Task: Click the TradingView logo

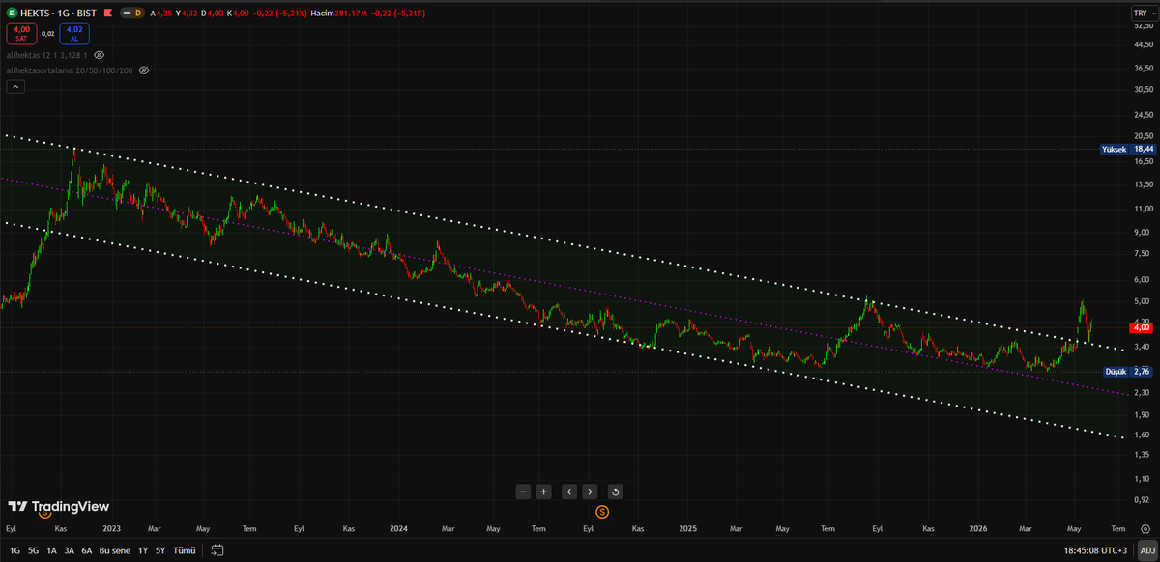Action: pyautogui.click(x=58, y=506)
